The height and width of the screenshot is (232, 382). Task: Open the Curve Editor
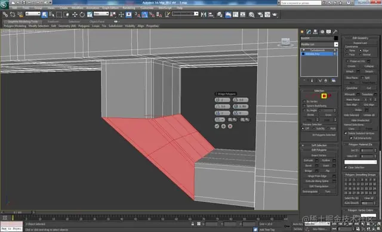236,14
